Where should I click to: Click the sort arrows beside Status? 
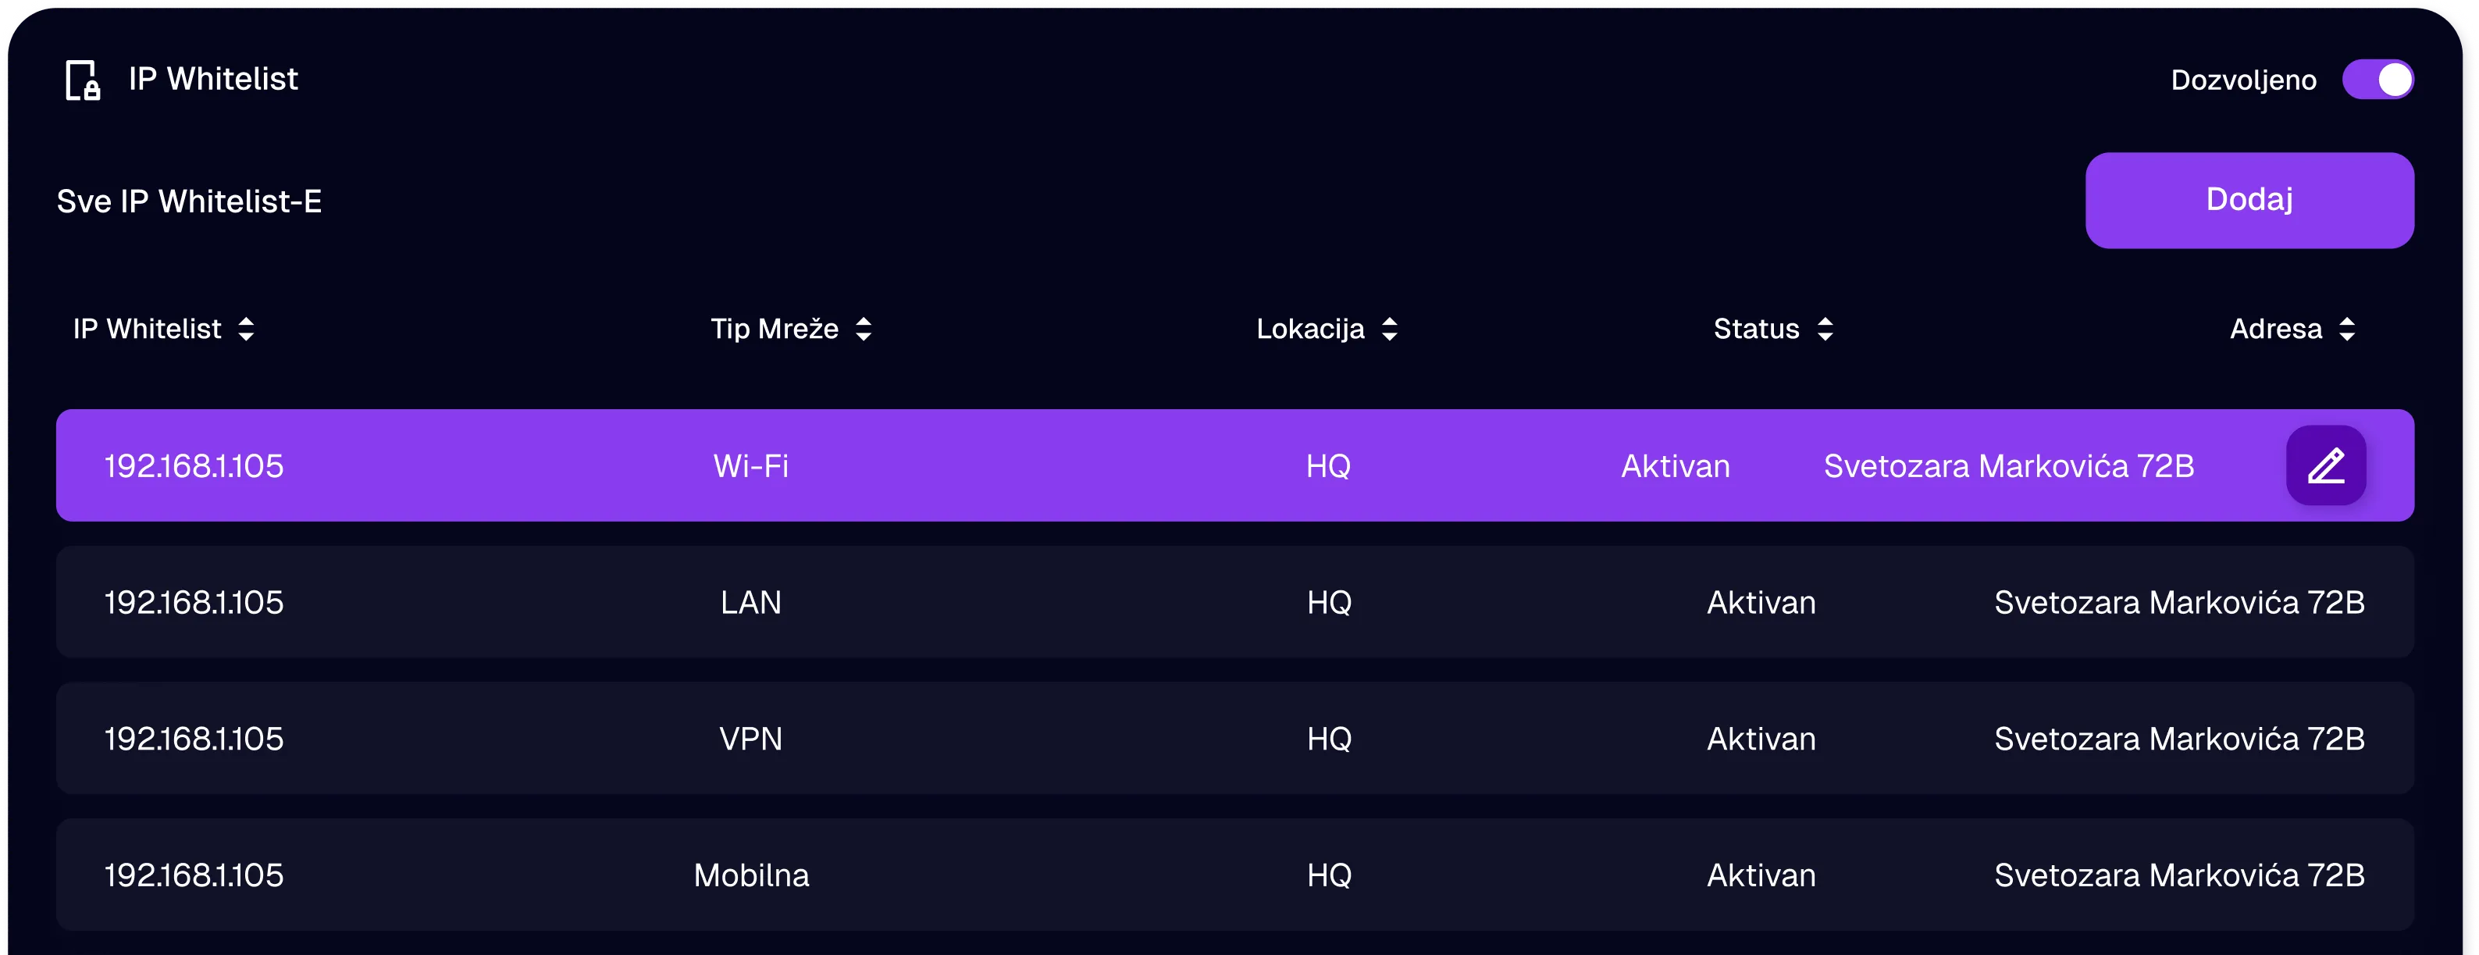pyautogui.click(x=1825, y=328)
